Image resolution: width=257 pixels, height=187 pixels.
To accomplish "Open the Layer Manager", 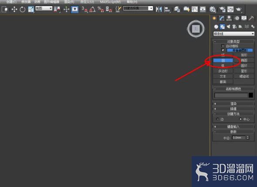I will (177, 9).
